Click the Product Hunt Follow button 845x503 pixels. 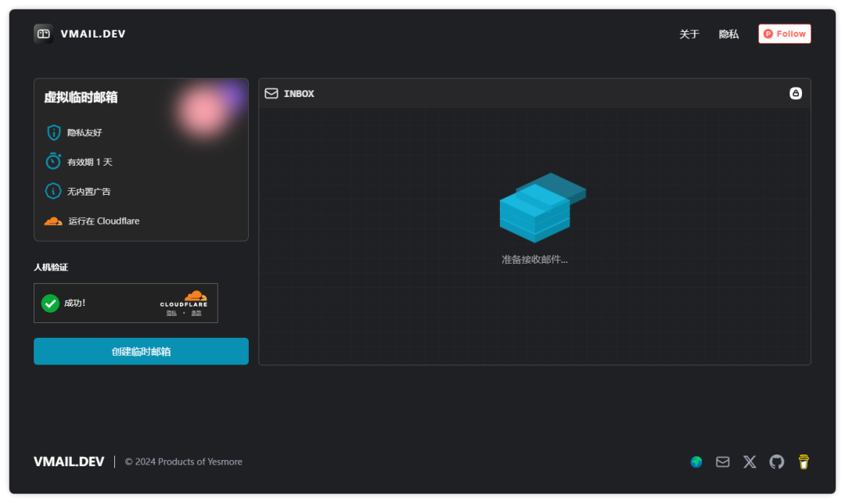coord(785,34)
